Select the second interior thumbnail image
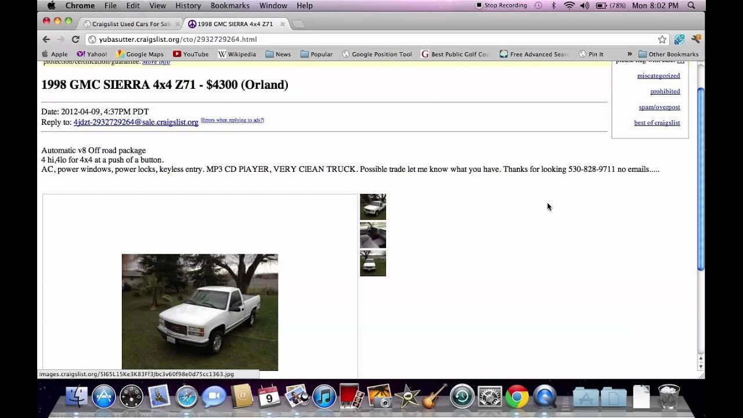This screenshot has width=743, height=418. click(x=373, y=235)
